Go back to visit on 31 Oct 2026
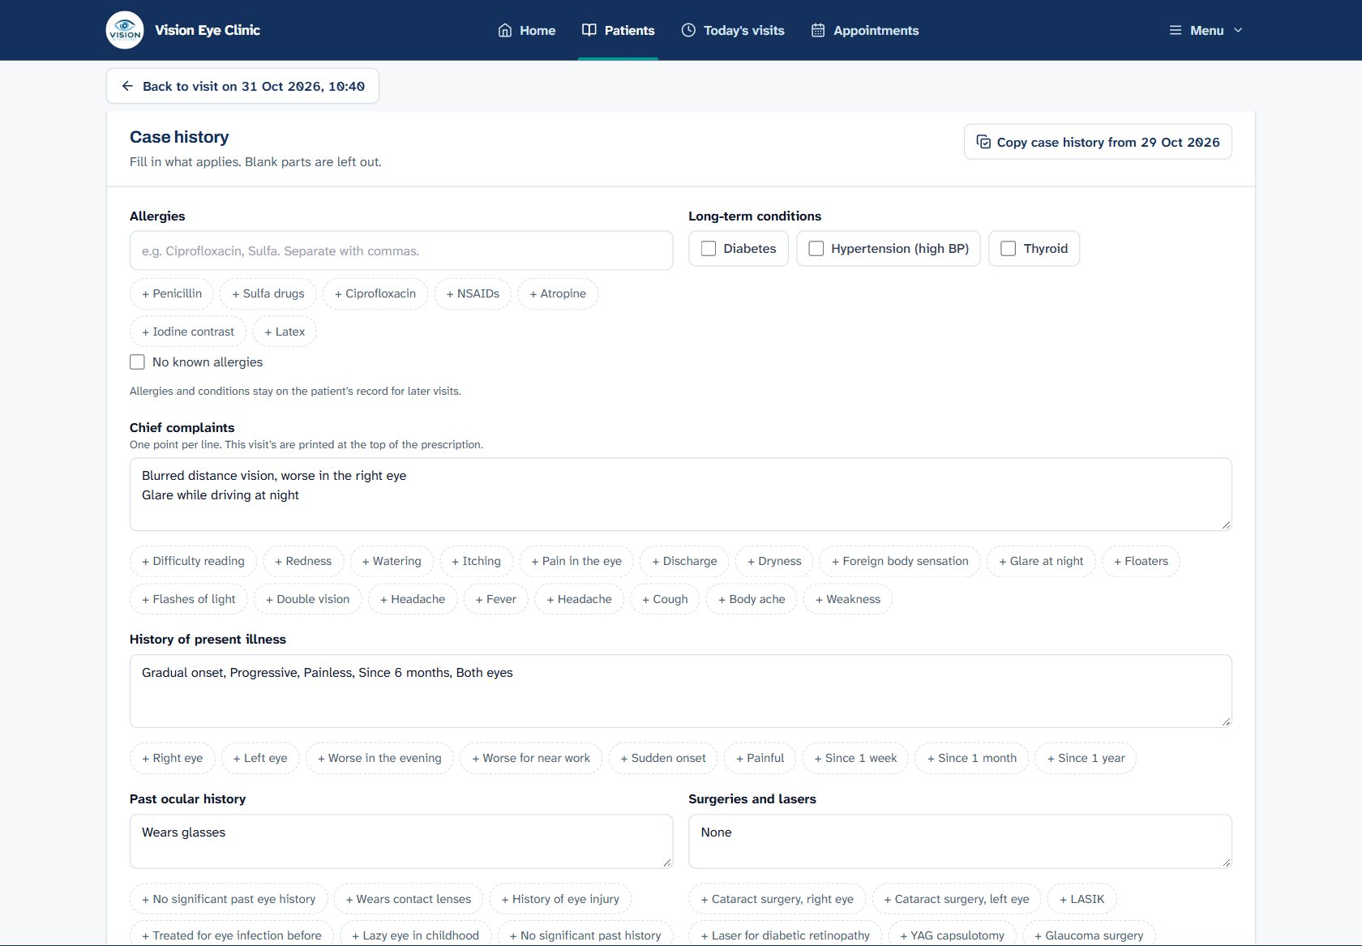 [242, 86]
